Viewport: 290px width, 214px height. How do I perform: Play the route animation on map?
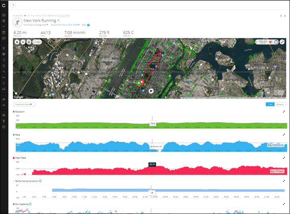click(x=151, y=91)
